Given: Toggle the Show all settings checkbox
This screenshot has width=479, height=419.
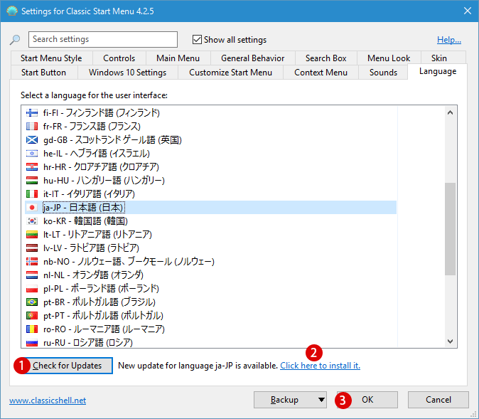Looking at the screenshot, I should [197, 39].
